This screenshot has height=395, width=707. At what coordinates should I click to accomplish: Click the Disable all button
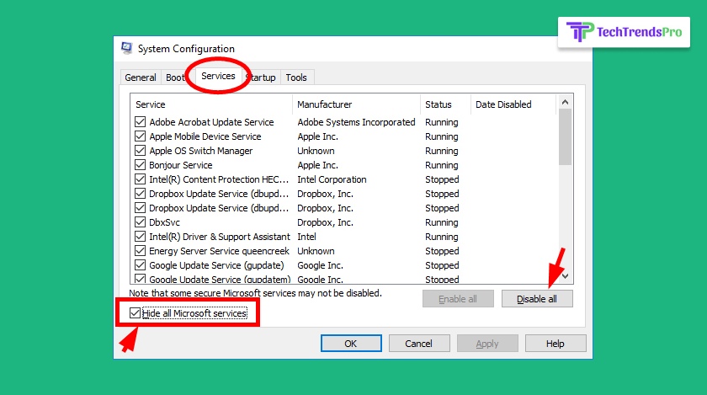click(537, 299)
